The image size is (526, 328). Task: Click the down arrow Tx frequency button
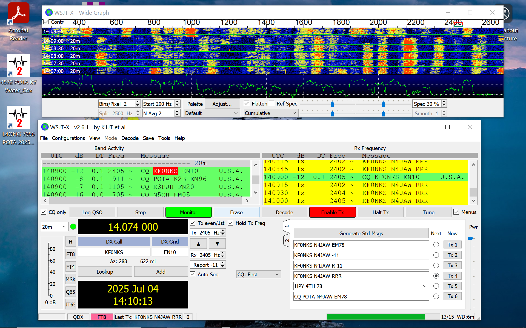[217, 244]
